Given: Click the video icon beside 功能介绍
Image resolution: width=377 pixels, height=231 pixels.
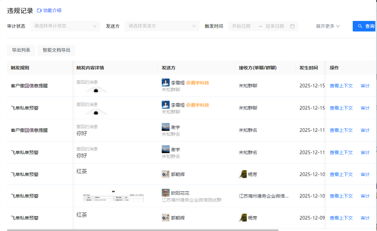Looking at the screenshot, I should click(x=39, y=11).
